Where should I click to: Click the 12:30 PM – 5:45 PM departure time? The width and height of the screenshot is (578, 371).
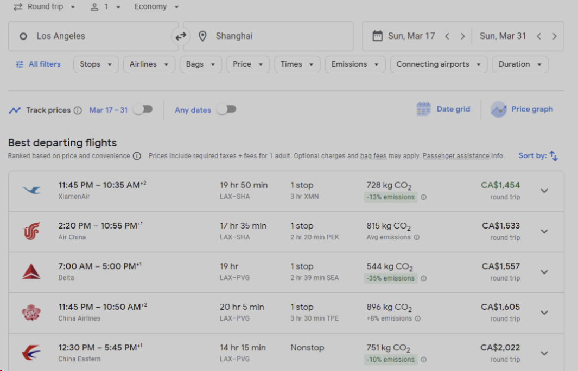click(x=100, y=347)
